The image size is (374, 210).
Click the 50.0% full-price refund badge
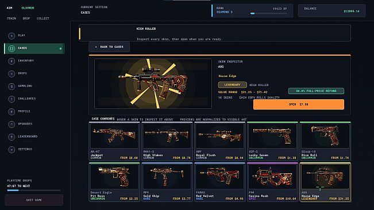(x=316, y=91)
